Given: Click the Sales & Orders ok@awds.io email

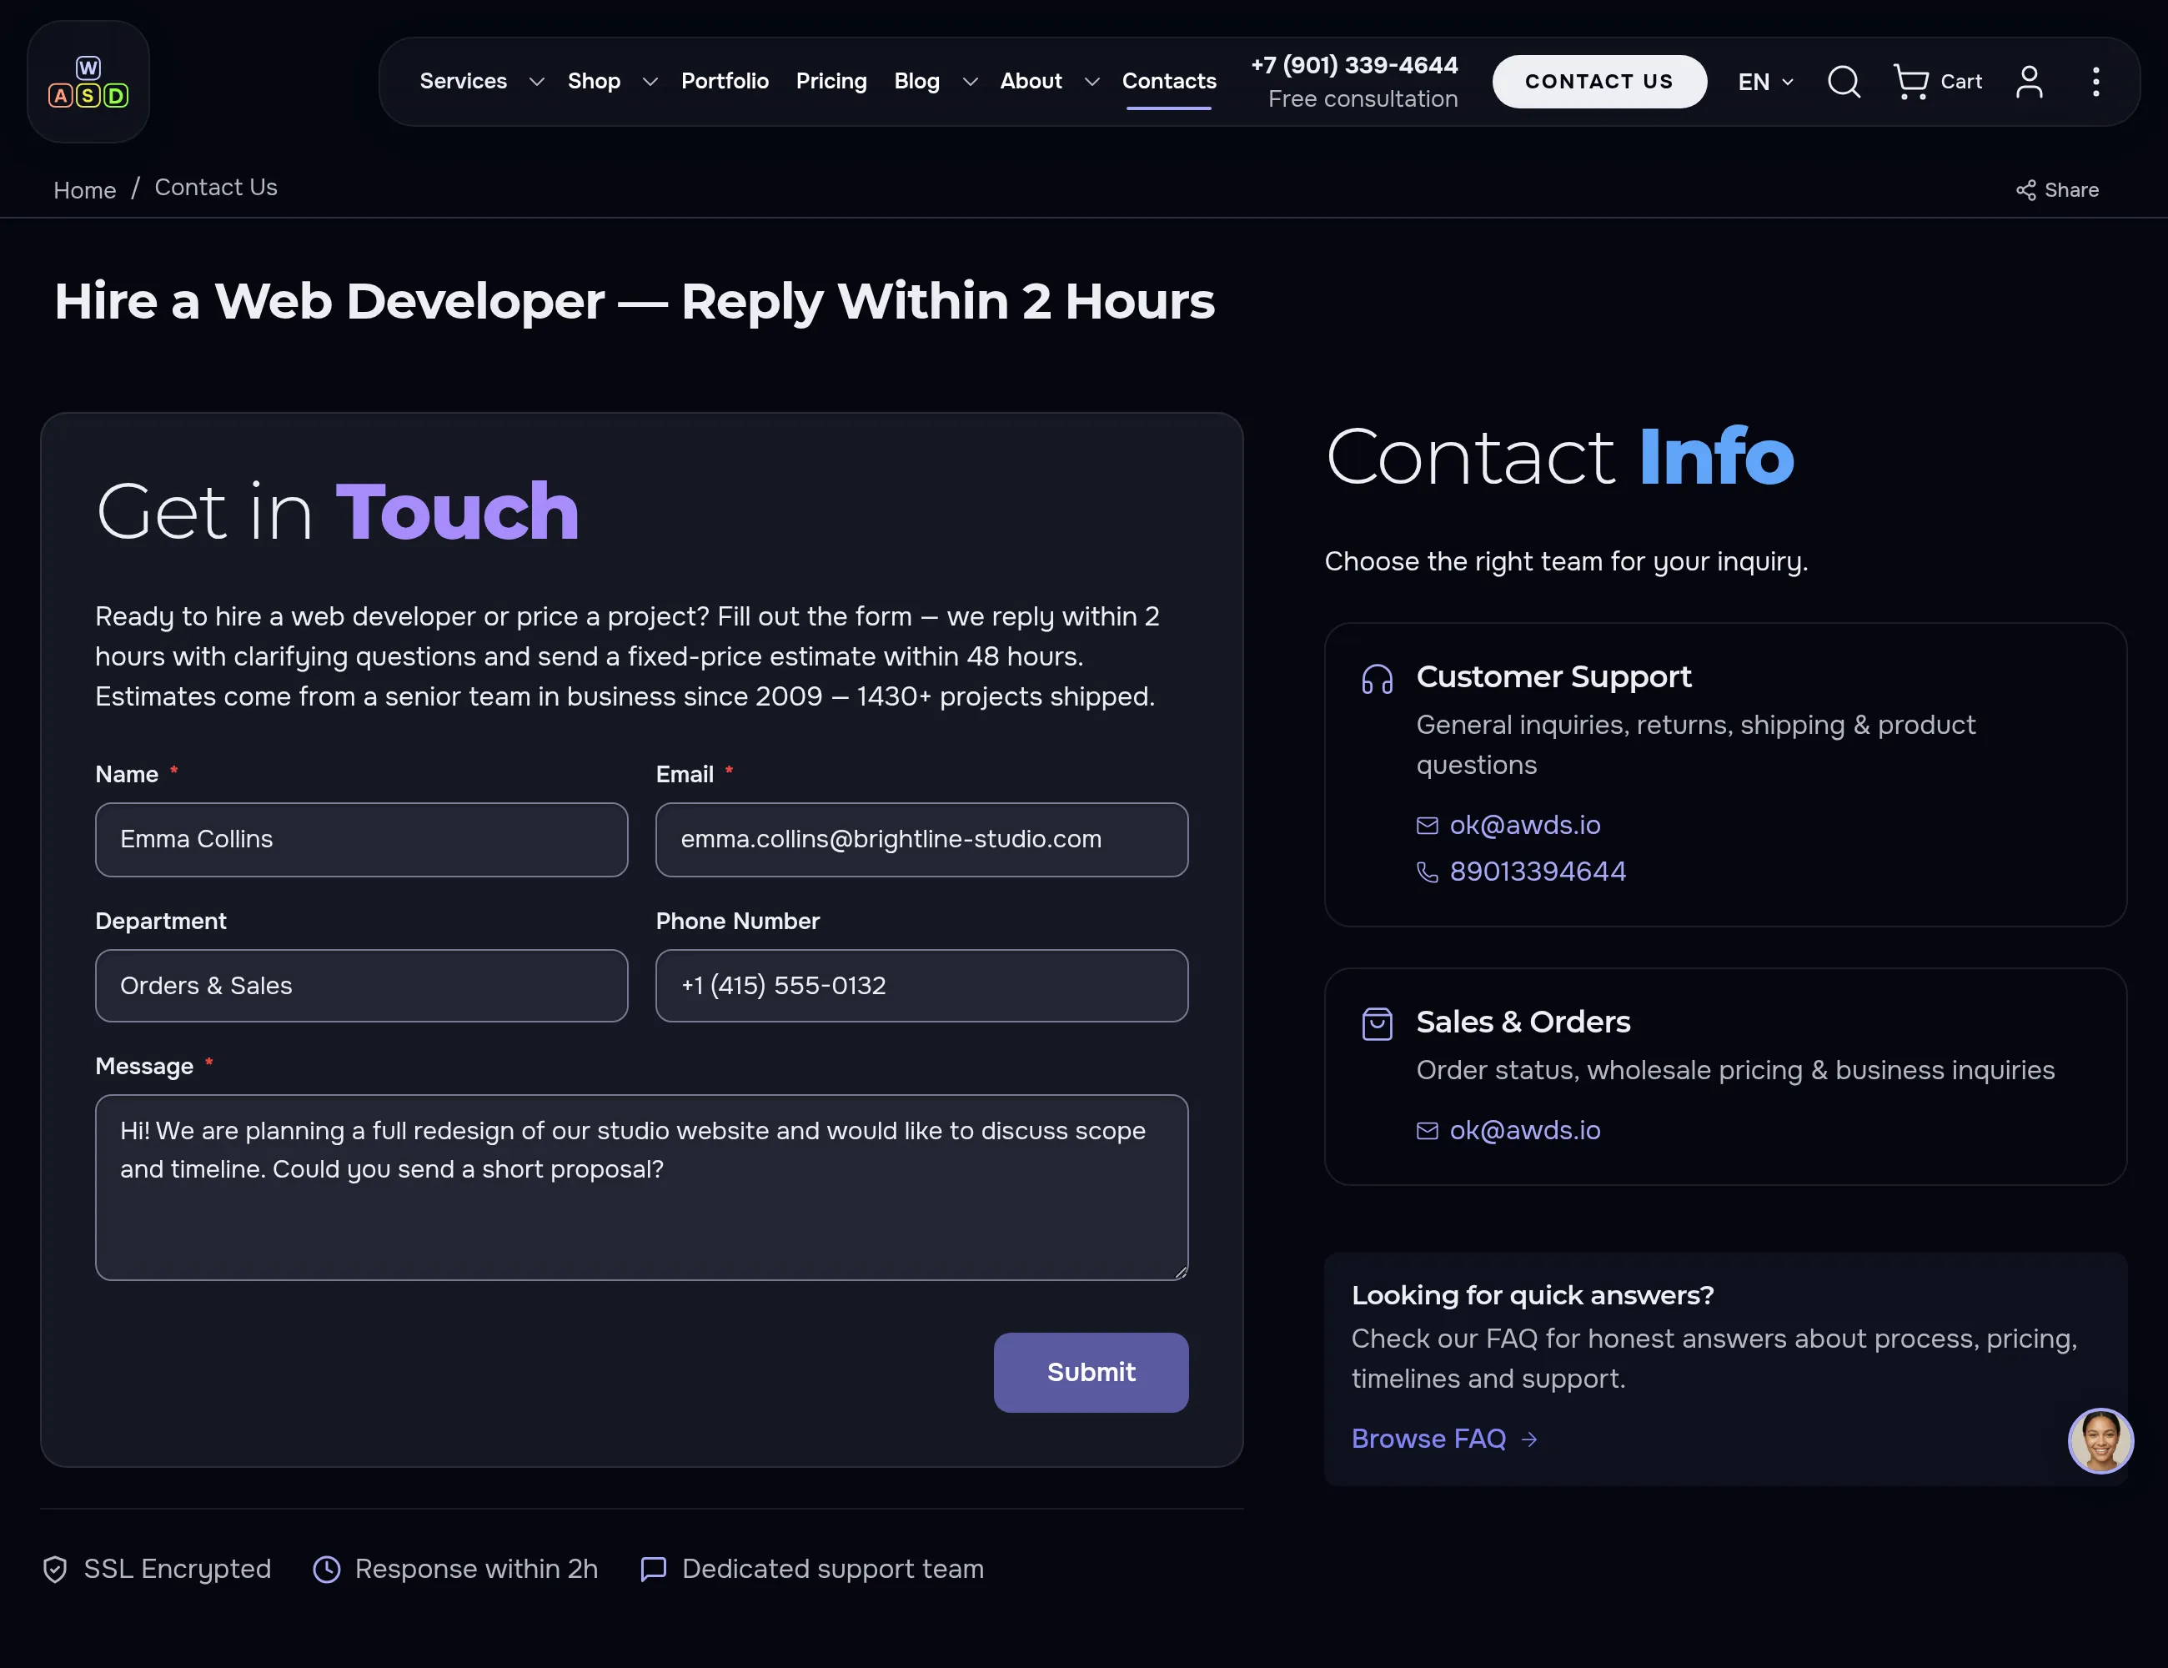Looking at the screenshot, I should [x=1525, y=1131].
